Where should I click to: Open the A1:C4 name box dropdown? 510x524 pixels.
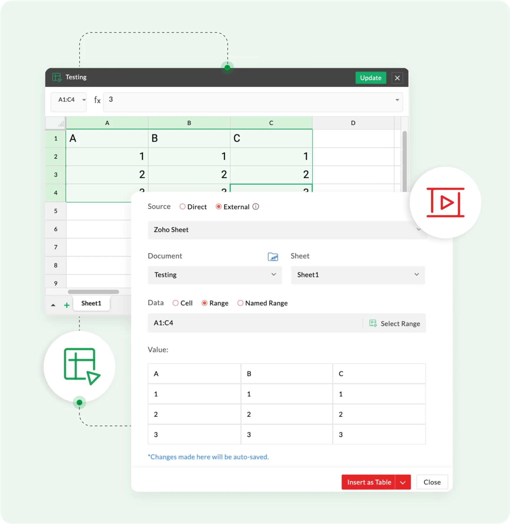click(x=84, y=100)
